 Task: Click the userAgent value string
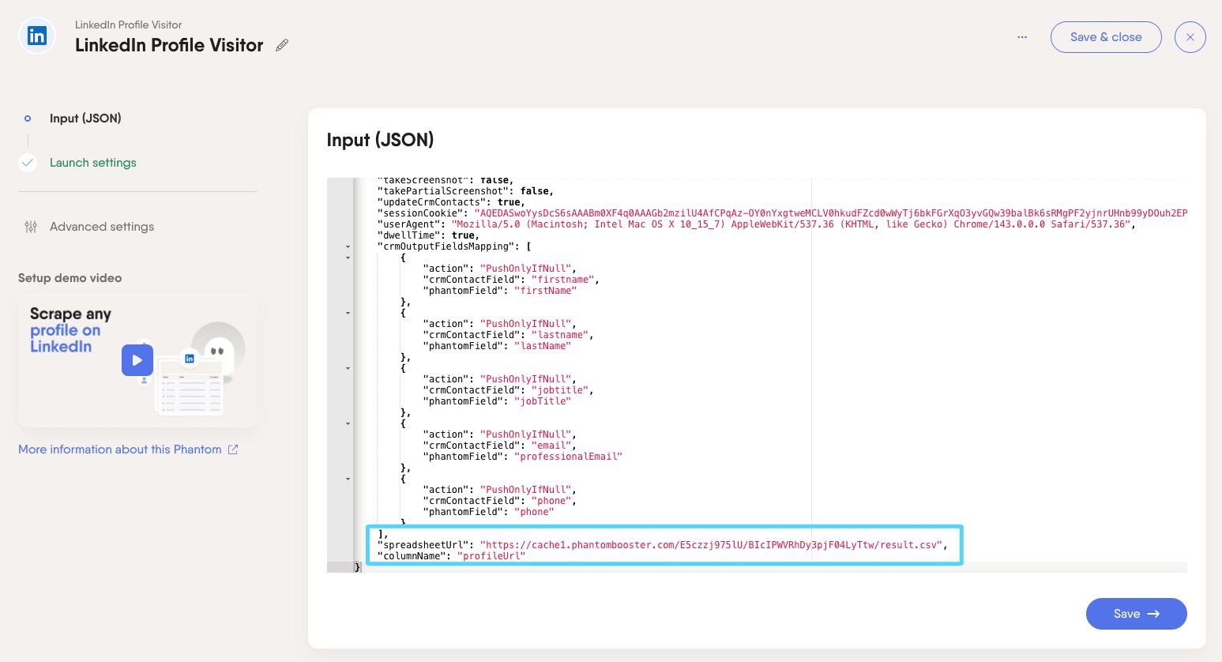pyautogui.click(x=792, y=224)
